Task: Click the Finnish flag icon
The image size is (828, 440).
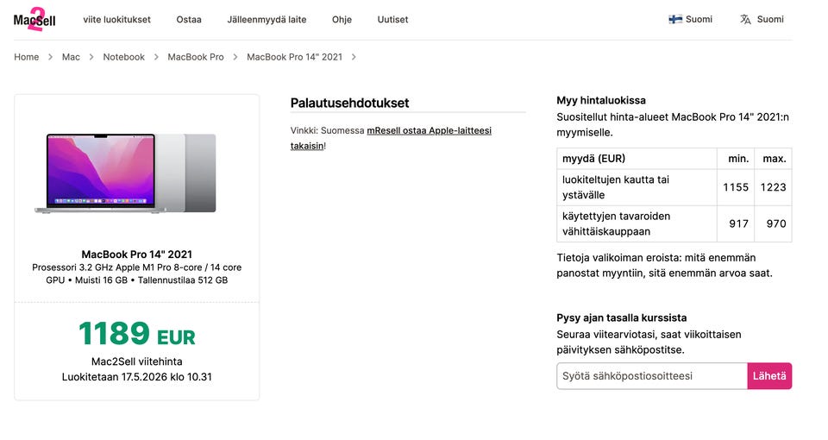Action: click(674, 20)
